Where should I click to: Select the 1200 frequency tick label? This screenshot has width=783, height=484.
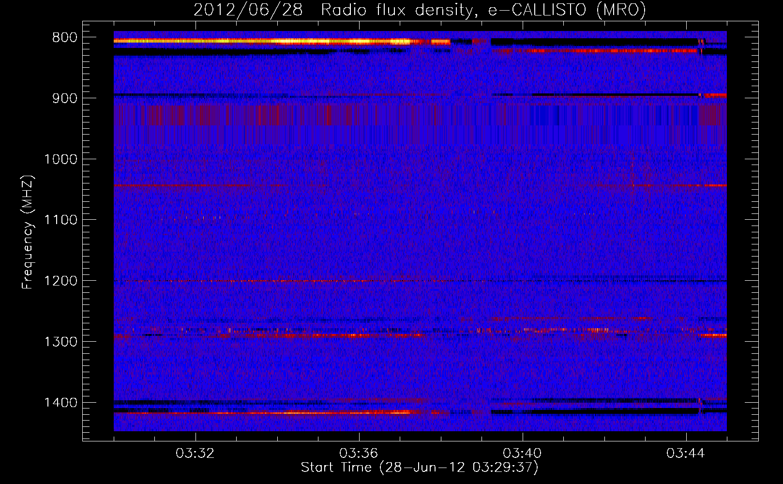click(60, 281)
